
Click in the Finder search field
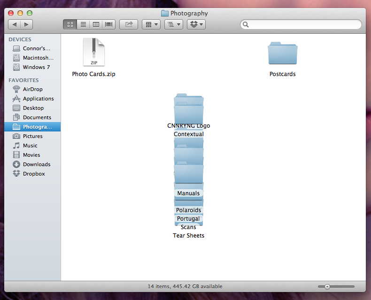(301, 24)
